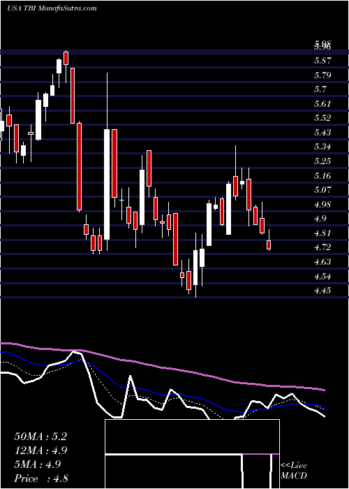Click the <<Live MACD label
The image size is (349, 489).
click(x=294, y=470)
